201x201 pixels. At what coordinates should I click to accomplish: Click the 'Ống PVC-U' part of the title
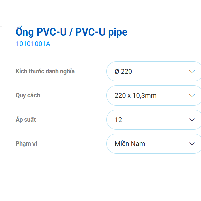(x=40, y=32)
